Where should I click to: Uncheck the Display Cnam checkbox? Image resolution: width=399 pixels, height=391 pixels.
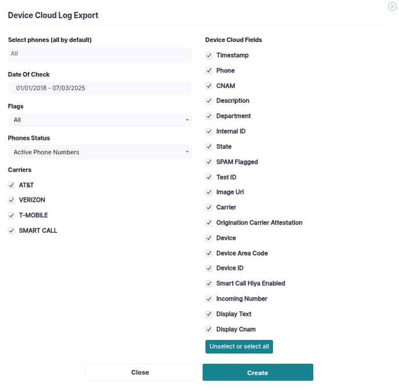(209, 329)
